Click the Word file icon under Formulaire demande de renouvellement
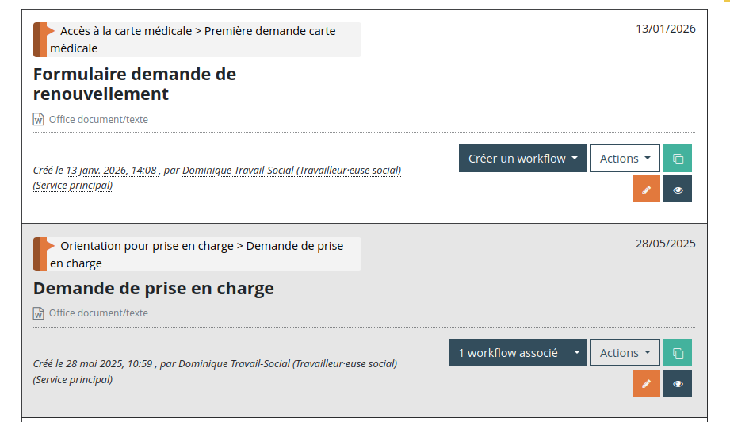 39,120
